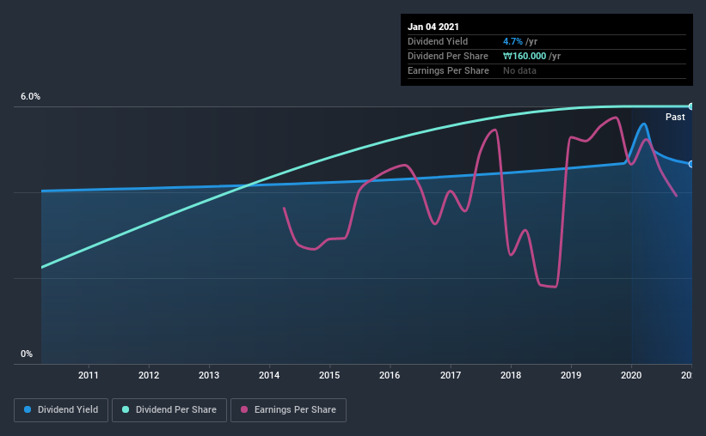Click the pink Earnings Per Share legend dot
Viewport: 706px width, 436px height.
point(244,409)
